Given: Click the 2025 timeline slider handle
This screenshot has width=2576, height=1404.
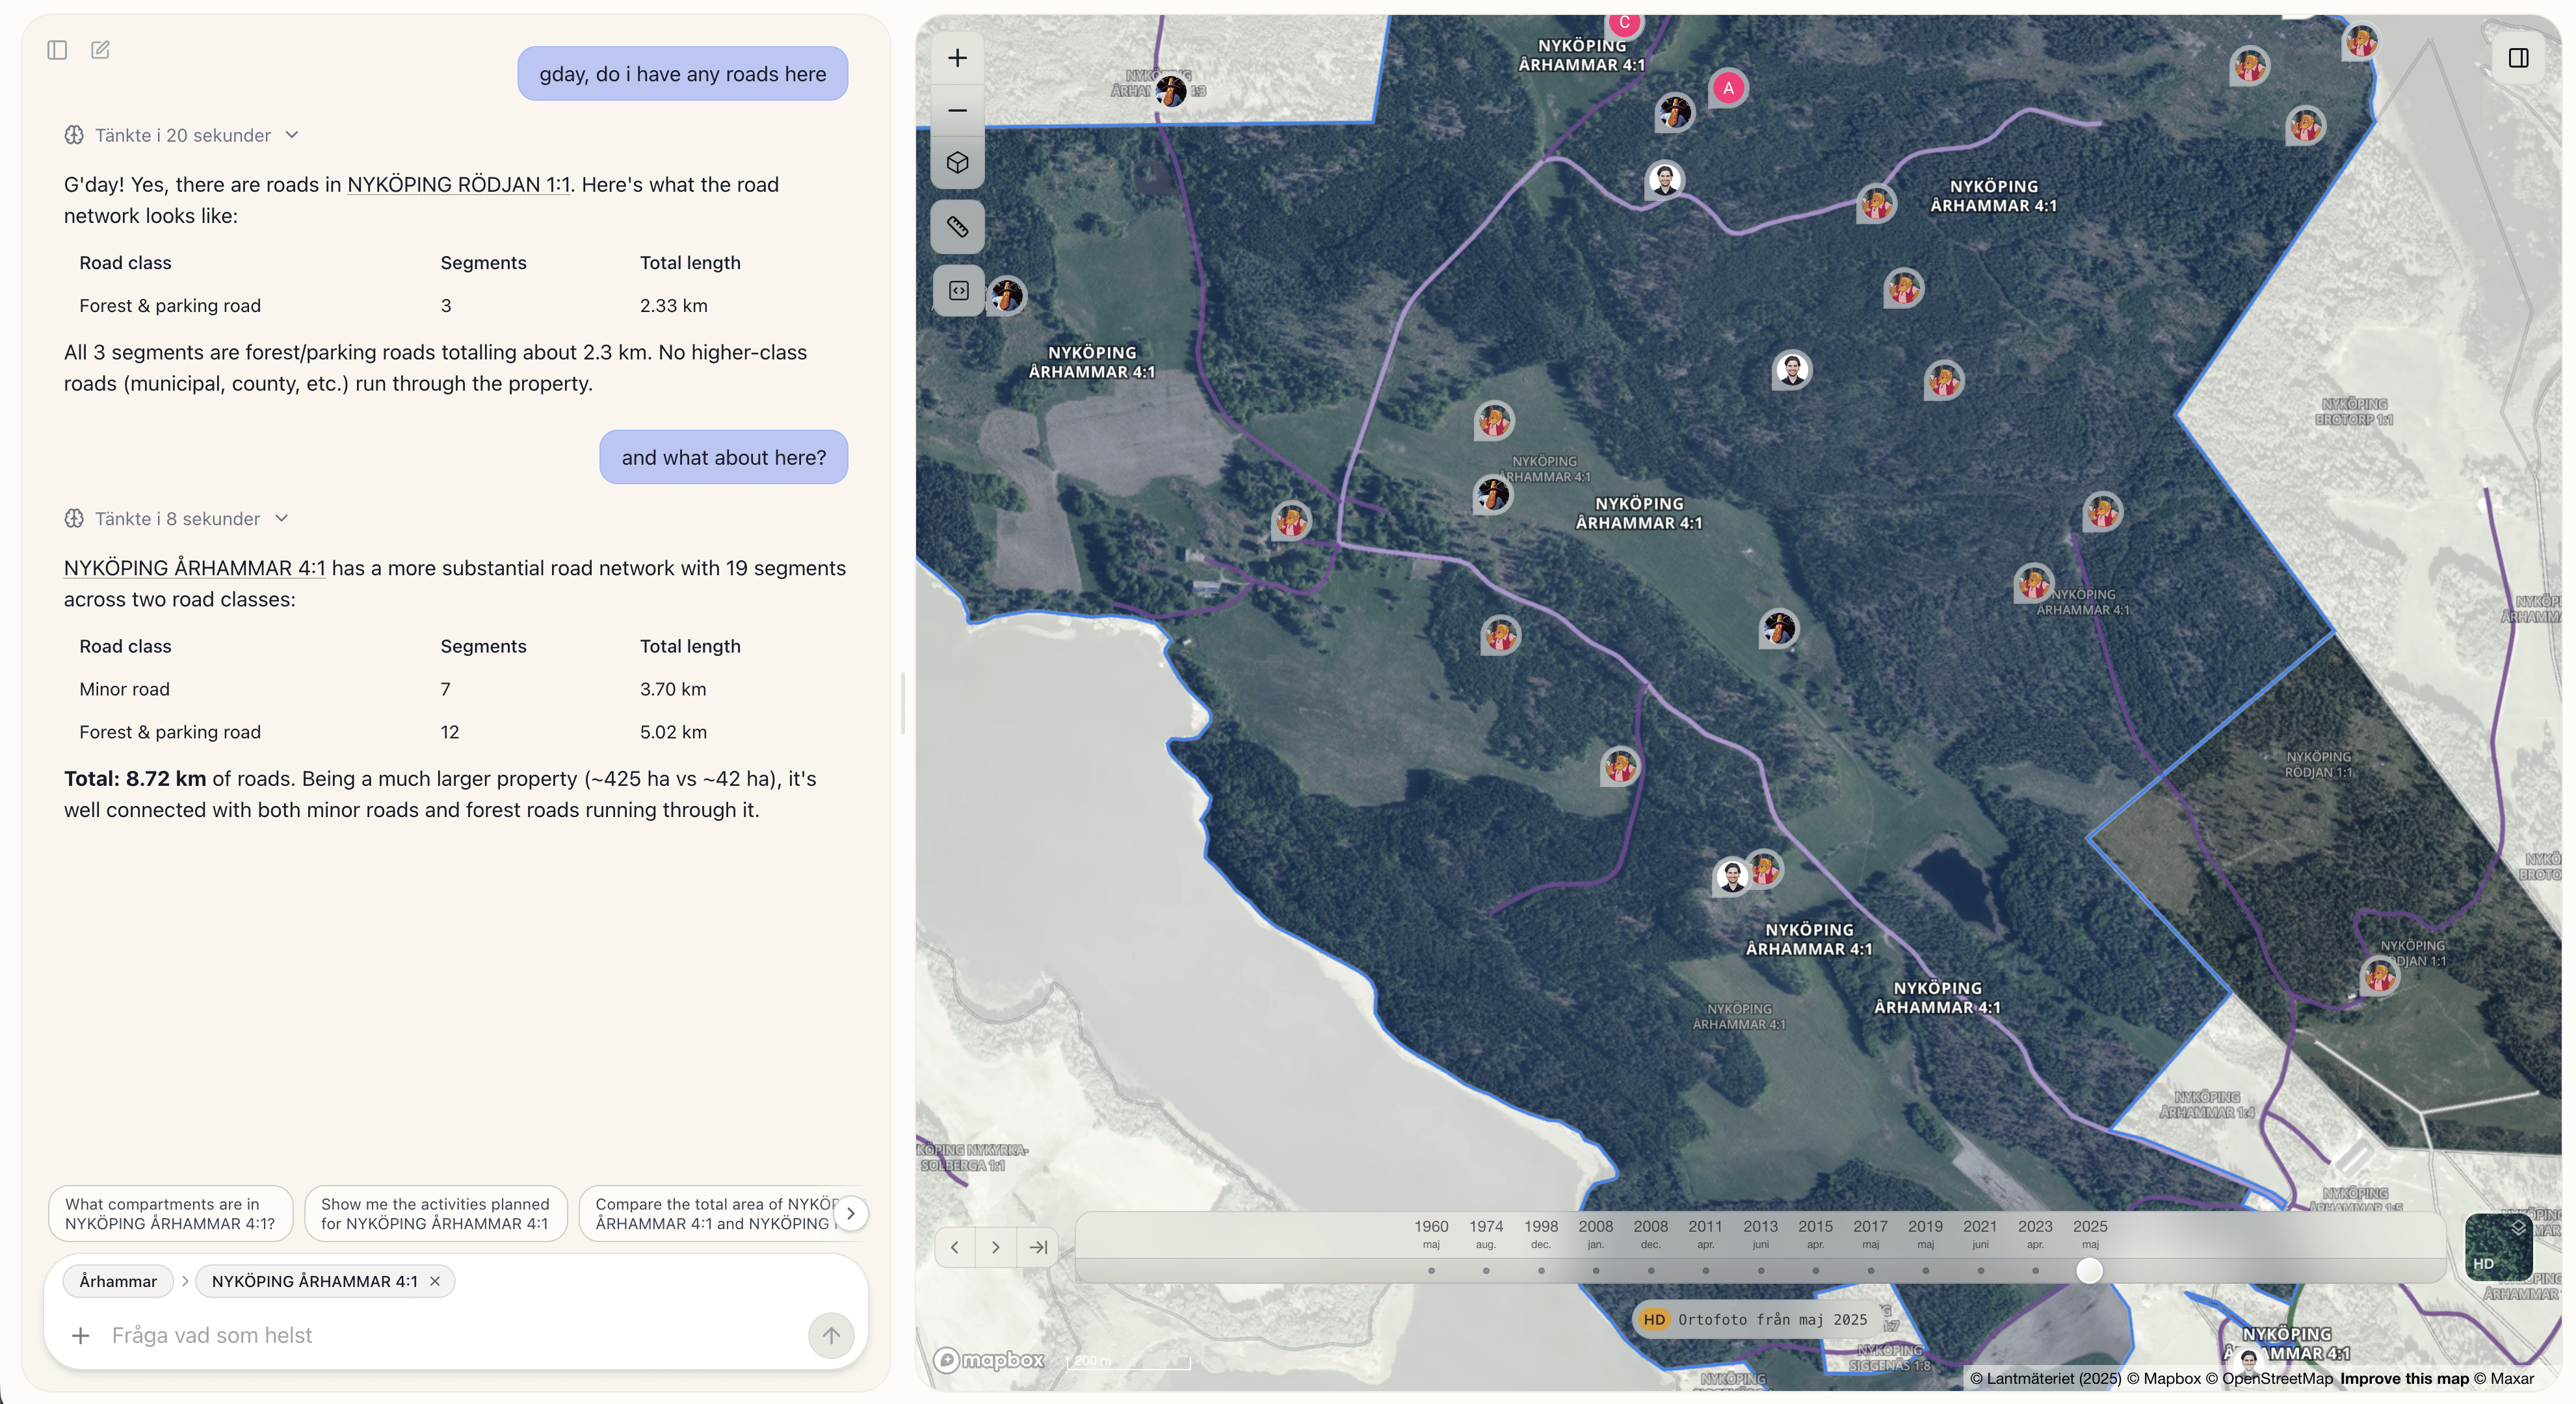Looking at the screenshot, I should [2089, 1270].
